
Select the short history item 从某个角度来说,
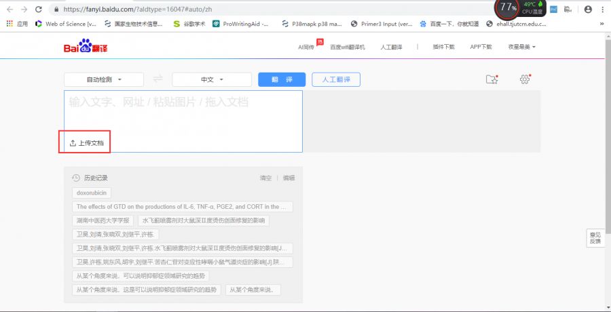[253, 290]
